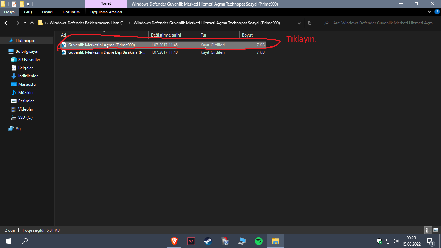The image size is (441, 248).
Task: Click the "1 öğe seçildi 6,31 KB" status text
Action: pyautogui.click(x=41, y=230)
